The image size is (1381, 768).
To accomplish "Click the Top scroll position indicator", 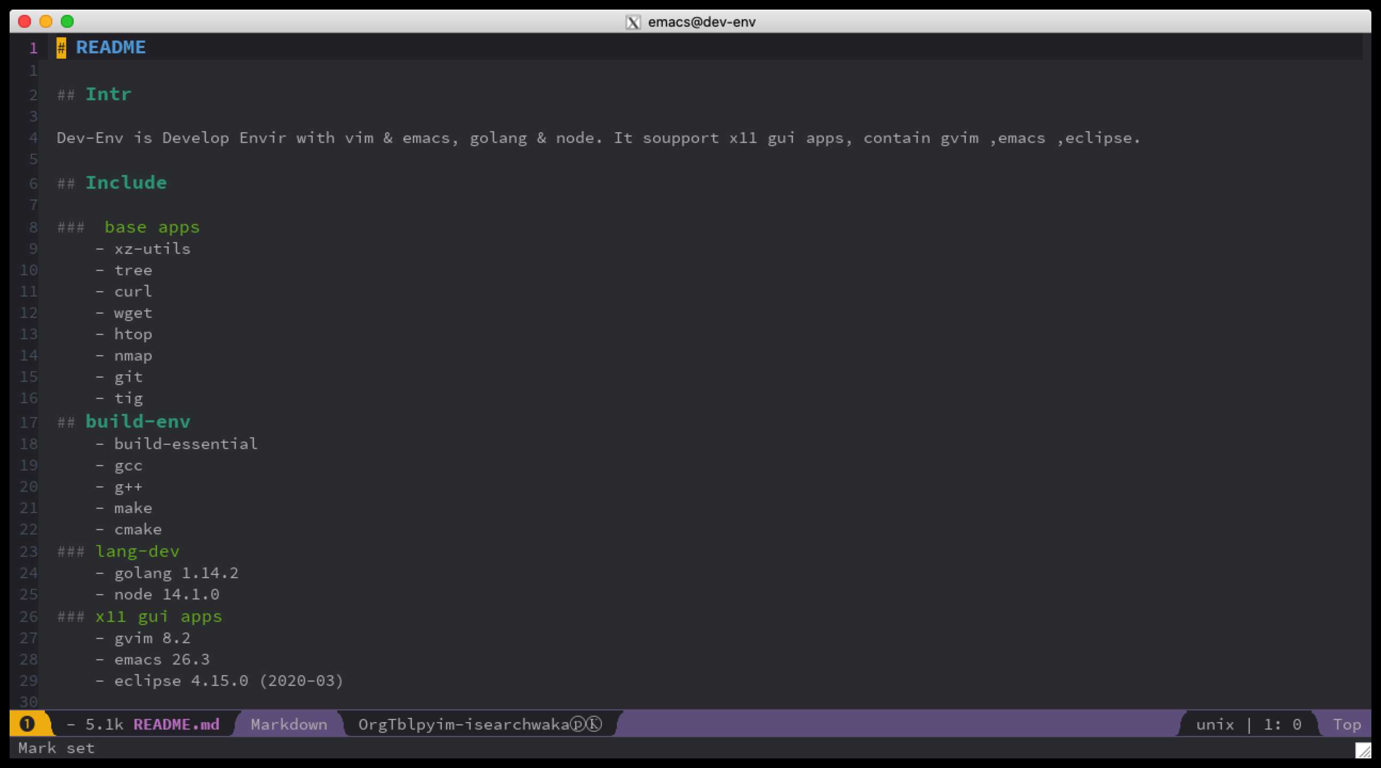I will click(1347, 725).
